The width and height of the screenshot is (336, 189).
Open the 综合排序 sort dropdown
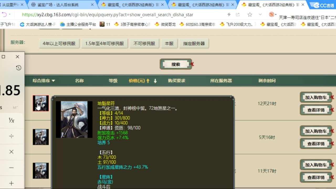tap(44, 81)
